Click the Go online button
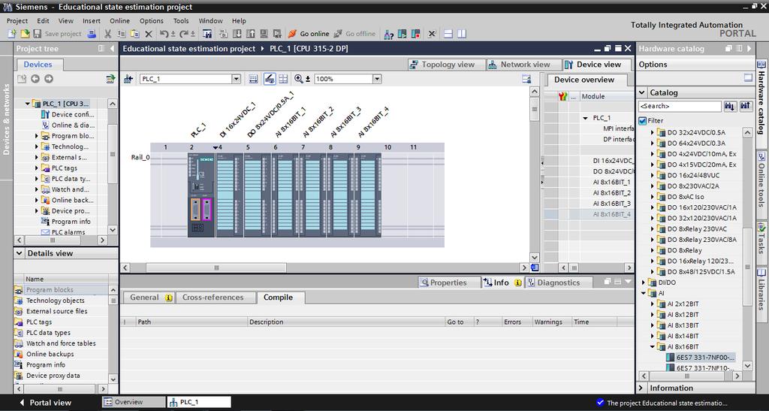The height and width of the screenshot is (411, 769). (x=309, y=34)
